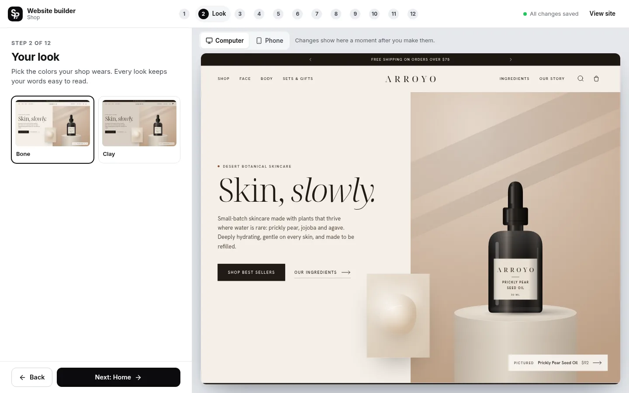This screenshot has height=393, width=629.
Task: Click the serum bottle product image
Action: pos(515,247)
